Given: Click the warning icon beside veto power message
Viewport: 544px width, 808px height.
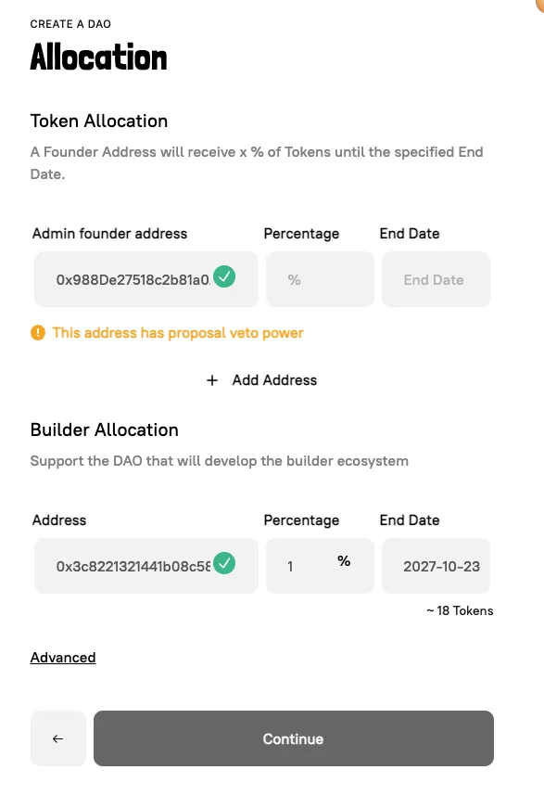Looking at the screenshot, I should tap(38, 332).
